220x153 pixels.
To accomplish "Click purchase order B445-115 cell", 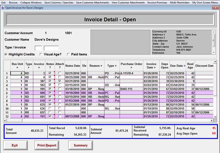I will click(131, 89).
